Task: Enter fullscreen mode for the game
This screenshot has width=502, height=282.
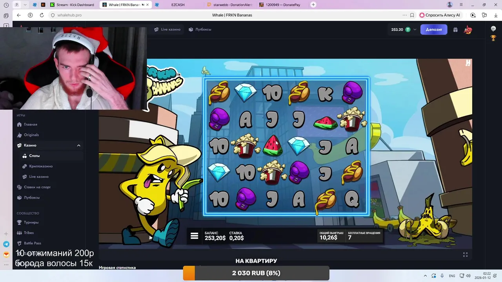Action: point(465,255)
